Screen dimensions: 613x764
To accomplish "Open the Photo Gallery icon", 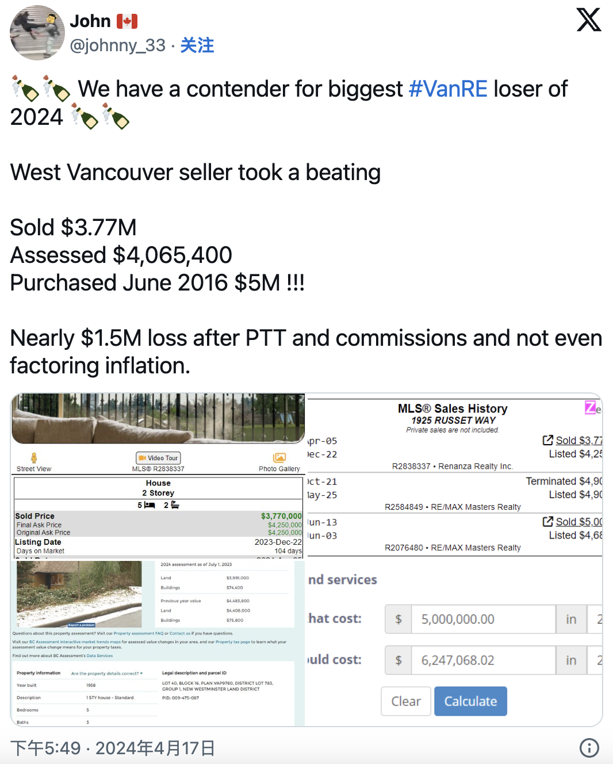I will coord(279,457).
